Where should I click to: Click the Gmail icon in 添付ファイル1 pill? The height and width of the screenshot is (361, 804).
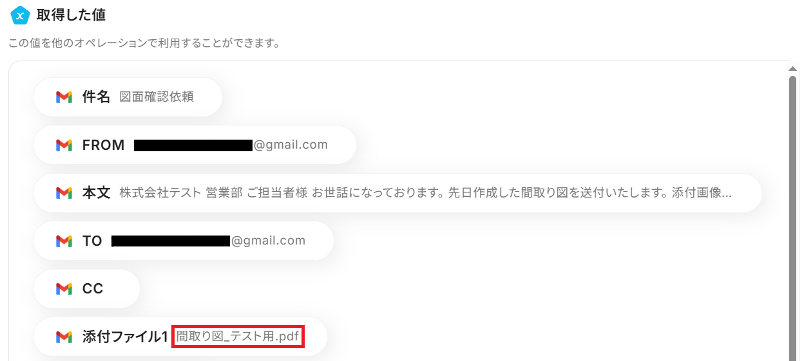tap(64, 337)
